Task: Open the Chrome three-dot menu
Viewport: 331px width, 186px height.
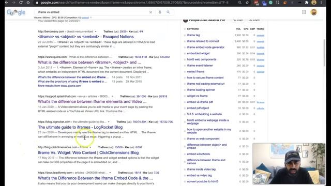Action: point(321,3)
